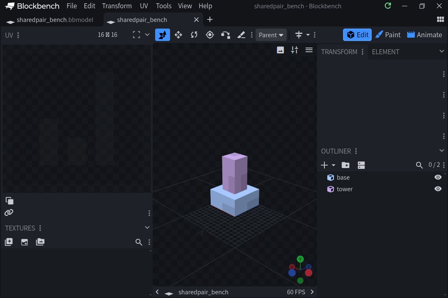
Task: Select the Vertex Snap tool
Action: pos(225,35)
